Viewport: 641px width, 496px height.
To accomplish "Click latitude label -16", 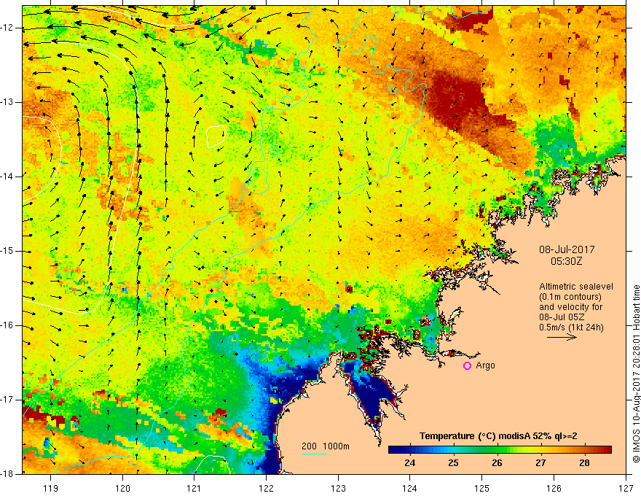I will point(8,325).
